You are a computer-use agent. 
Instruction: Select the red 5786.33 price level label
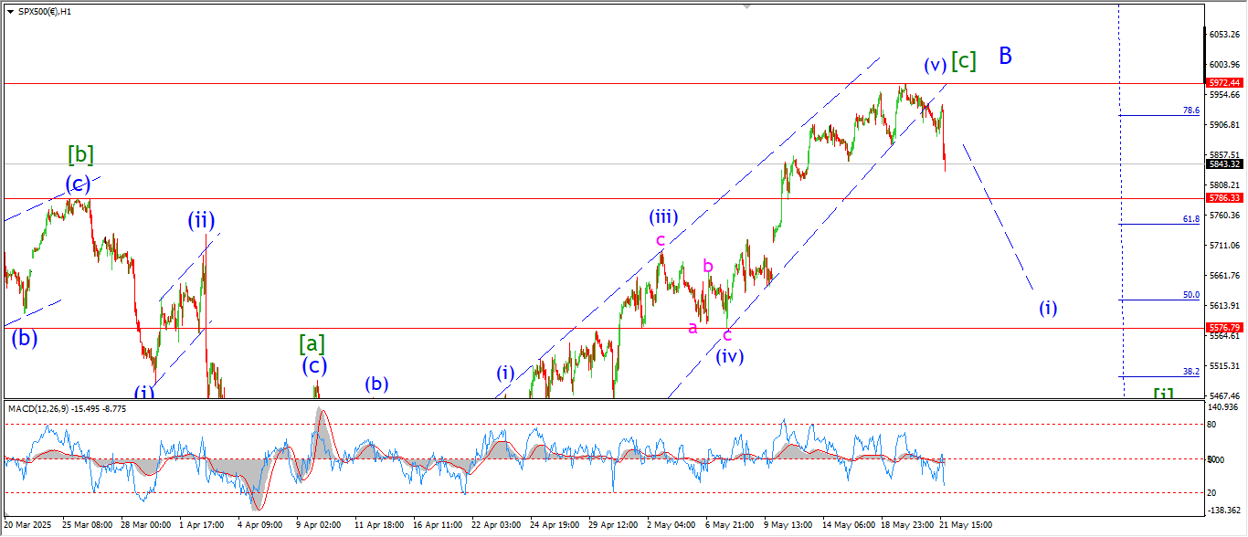pyautogui.click(x=1224, y=197)
